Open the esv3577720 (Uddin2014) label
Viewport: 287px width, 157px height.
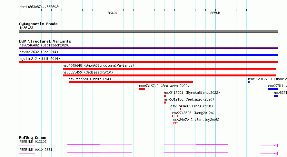[x=90, y=79]
